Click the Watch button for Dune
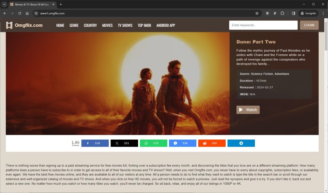The width and height of the screenshot is (328, 193). click(248, 110)
